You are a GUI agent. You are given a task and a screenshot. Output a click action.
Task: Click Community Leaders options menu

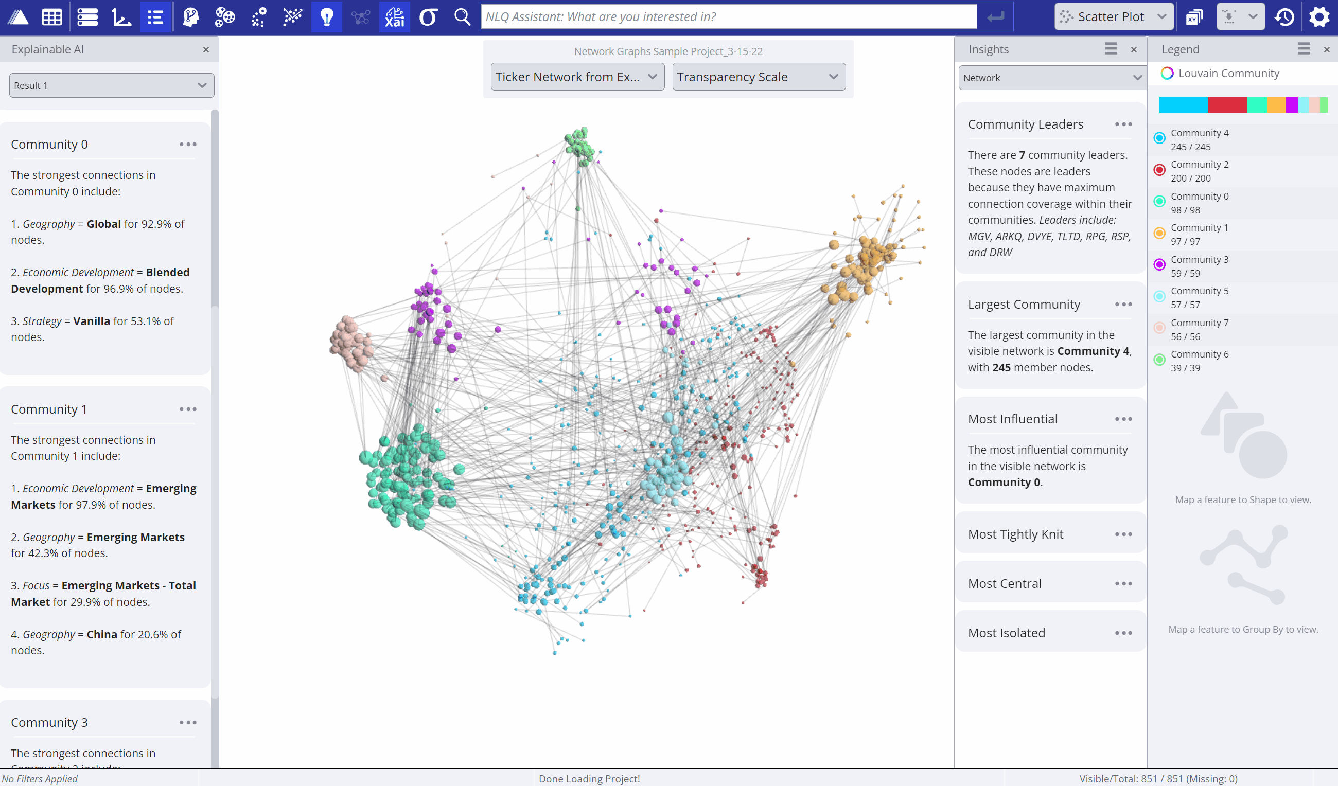[x=1124, y=124]
